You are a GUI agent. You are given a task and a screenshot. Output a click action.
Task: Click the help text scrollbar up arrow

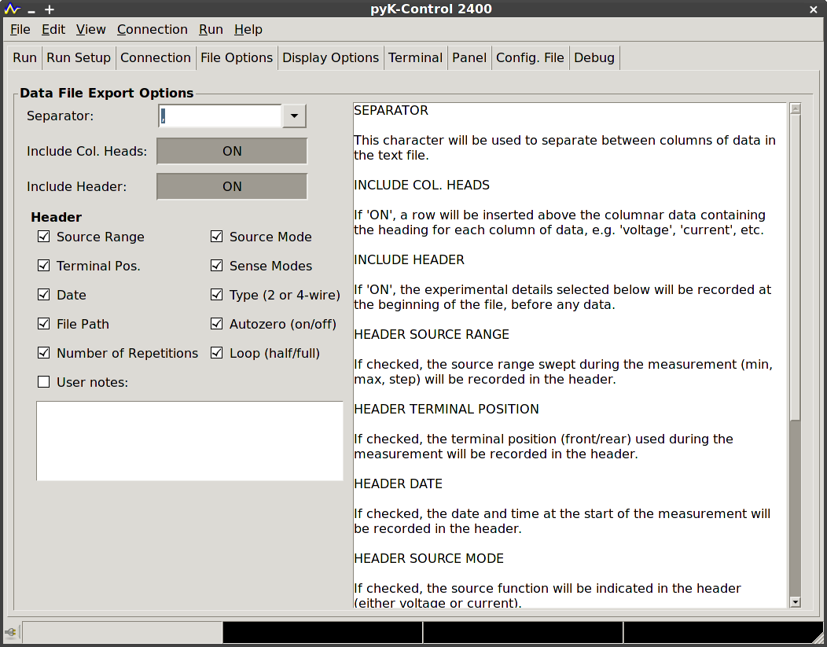(796, 108)
